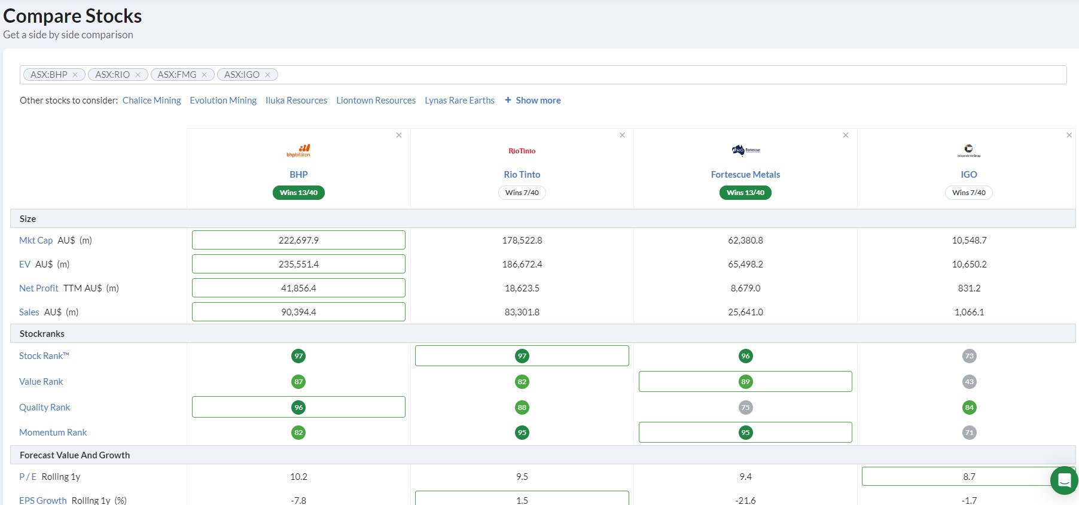This screenshot has height=505, width=1079.
Task: Open the Mkt Cap metric link
Action: click(36, 241)
